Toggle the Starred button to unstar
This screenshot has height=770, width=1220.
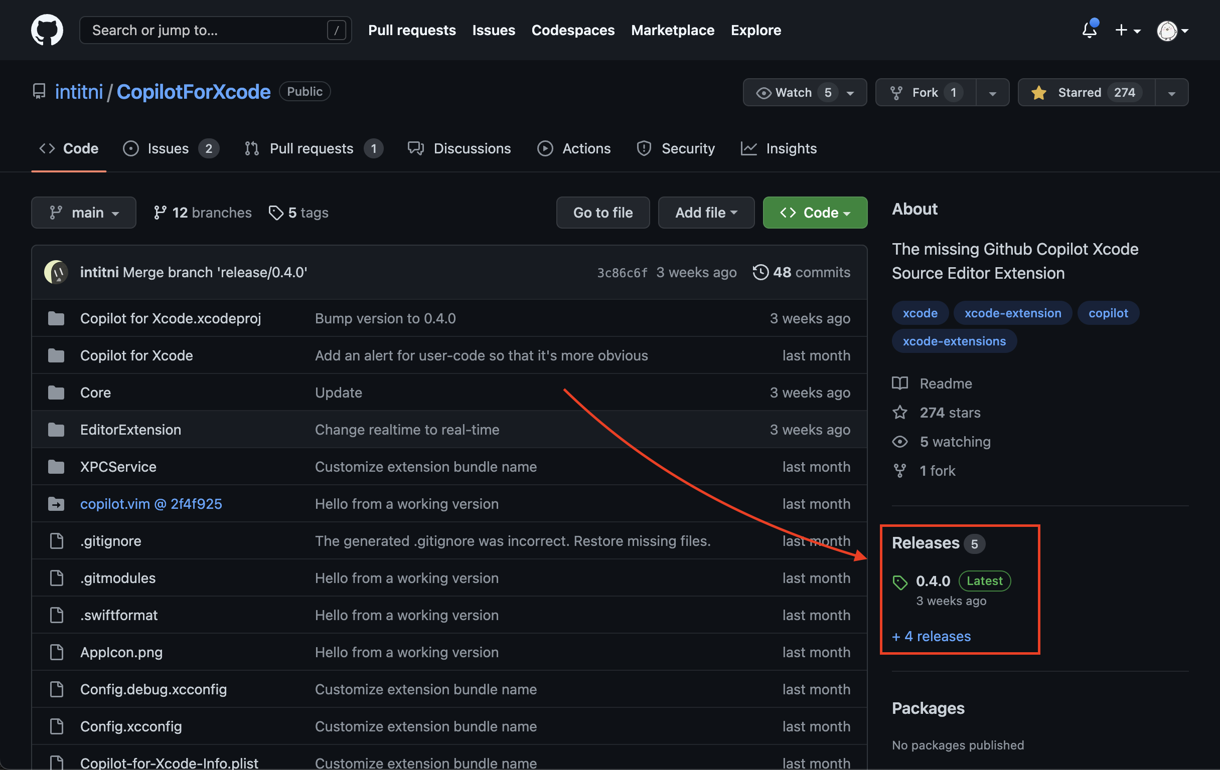pos(1086,92)
